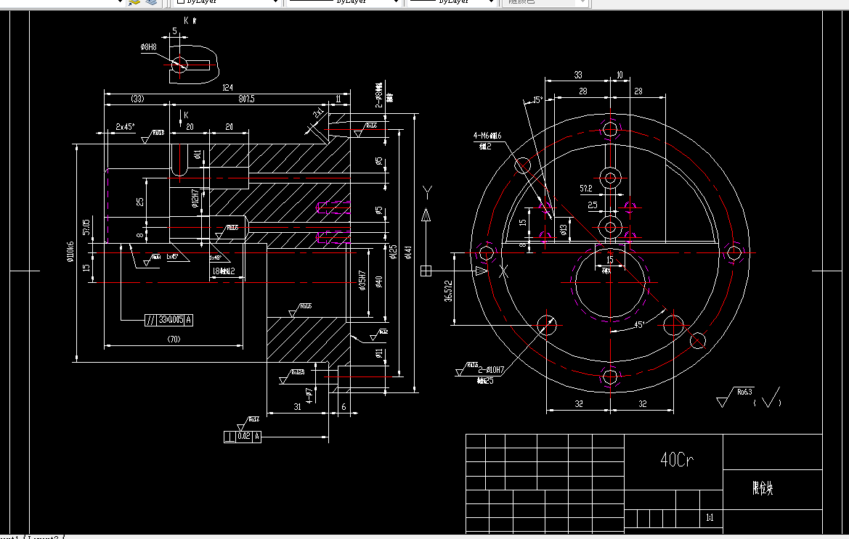Click the K view title above detail view

pyautogui.click(x=189, y=20)
